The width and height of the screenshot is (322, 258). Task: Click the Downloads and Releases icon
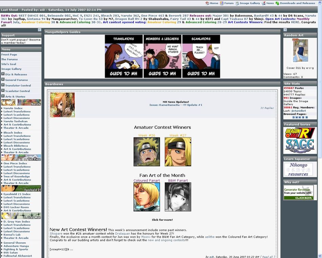tap(277, 3)
